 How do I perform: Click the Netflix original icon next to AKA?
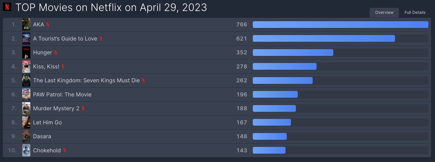[x=48, y=25]
